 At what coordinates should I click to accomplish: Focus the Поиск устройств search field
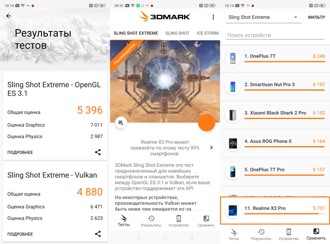coord(275,35)
